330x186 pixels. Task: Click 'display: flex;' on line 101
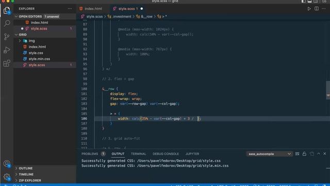[x=124, y=94]
